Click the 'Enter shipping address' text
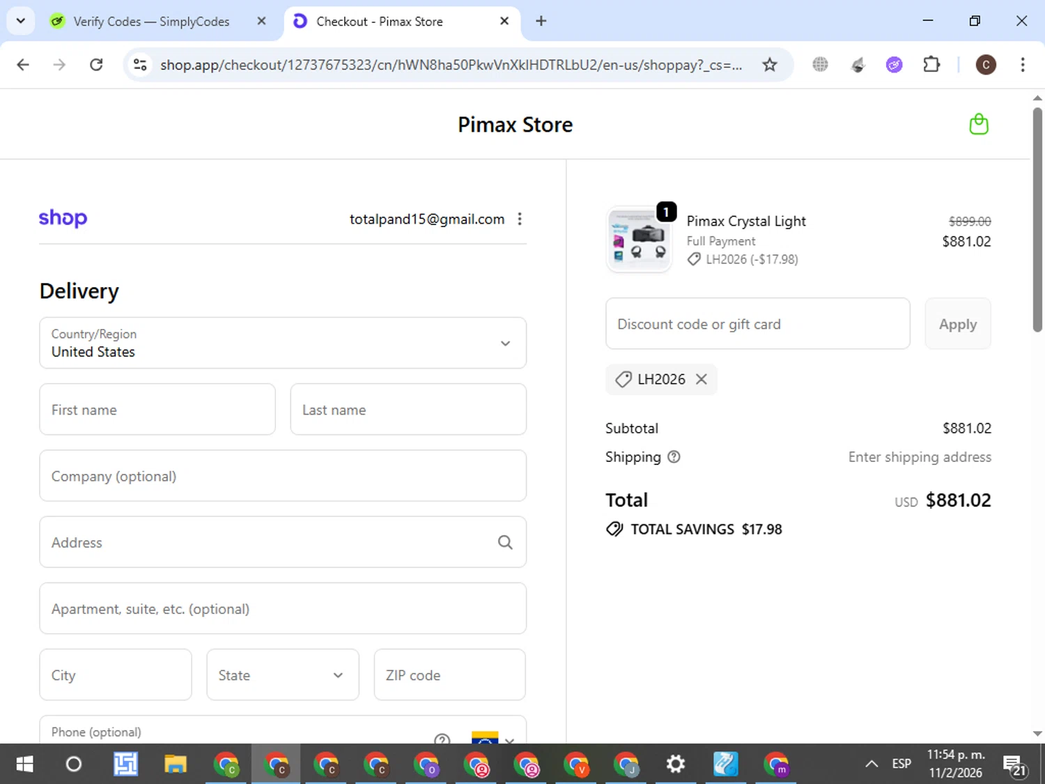Image resolution: width=1045 pixels, height=784 pixels. 920,457
